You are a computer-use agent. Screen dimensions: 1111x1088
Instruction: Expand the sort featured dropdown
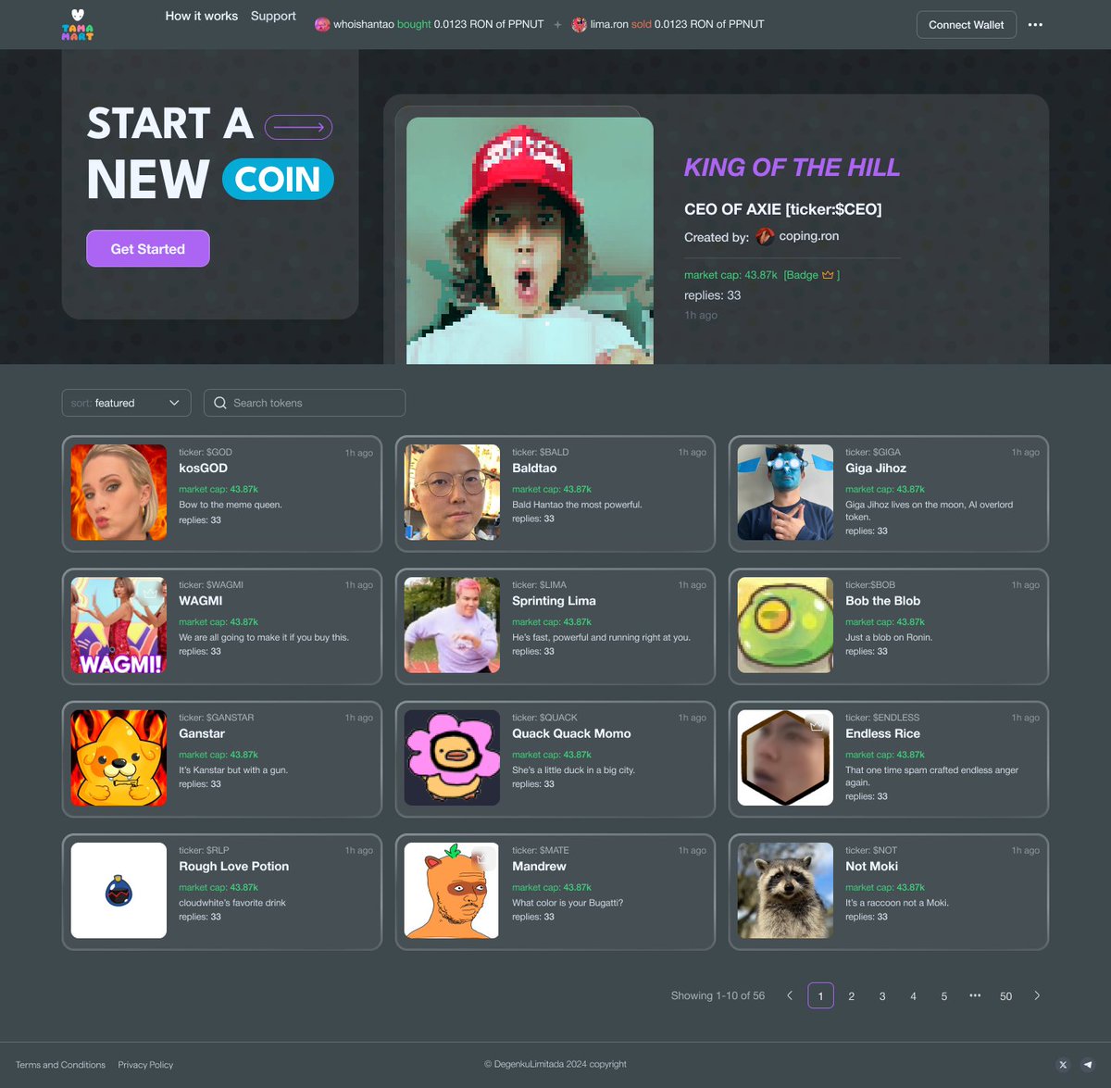tap(126, 403)
